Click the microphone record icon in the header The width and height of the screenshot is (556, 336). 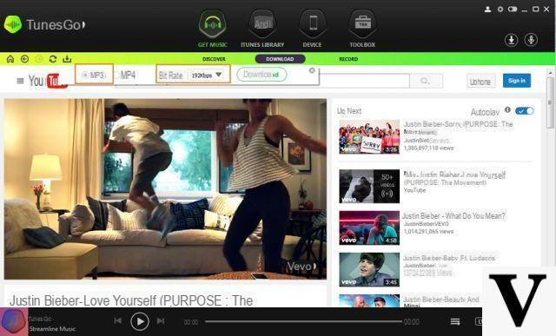(x=531, y=40)
